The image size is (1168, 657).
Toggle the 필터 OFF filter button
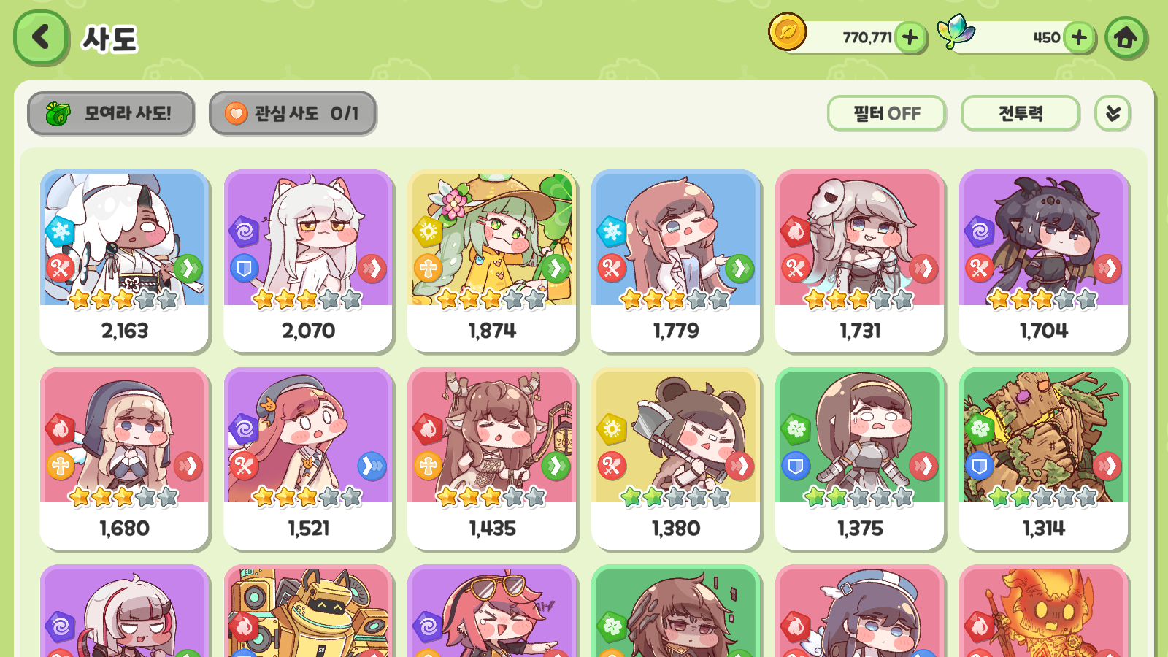pos(886,113)
